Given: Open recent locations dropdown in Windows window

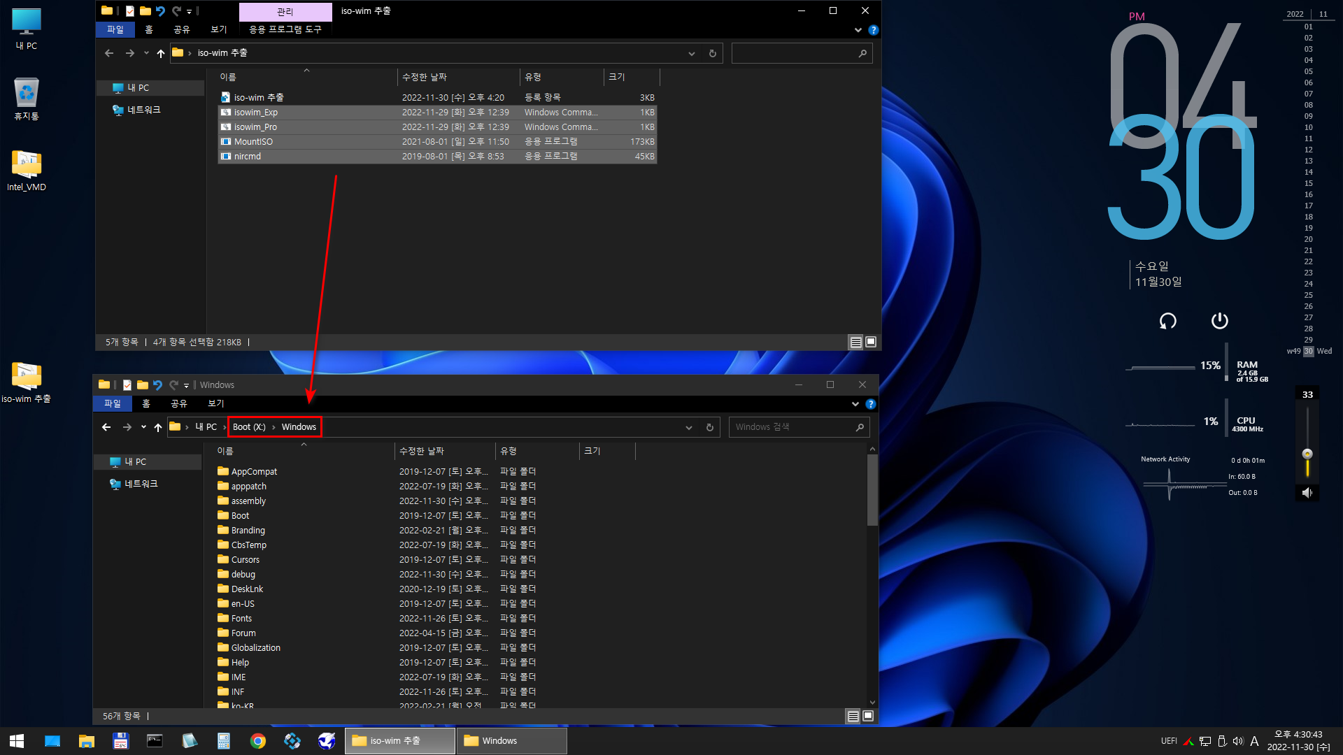Looking at the screenshot, I should [143, 427].
